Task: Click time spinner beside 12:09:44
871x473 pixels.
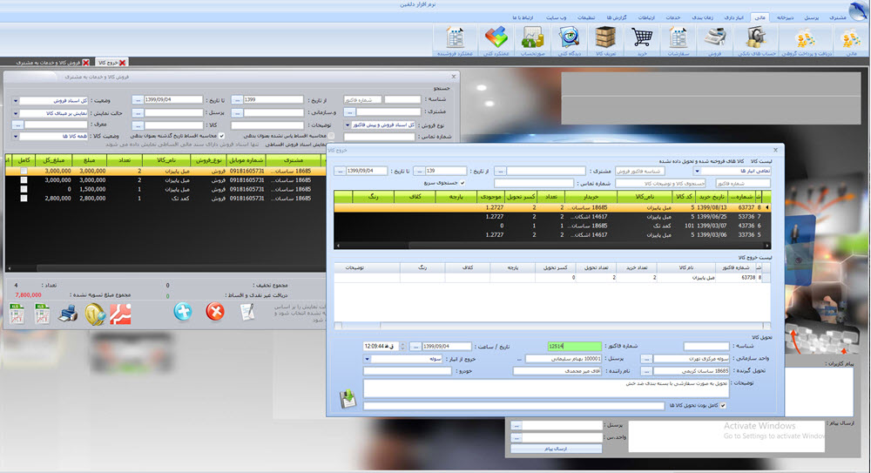Action: [403, 347]
